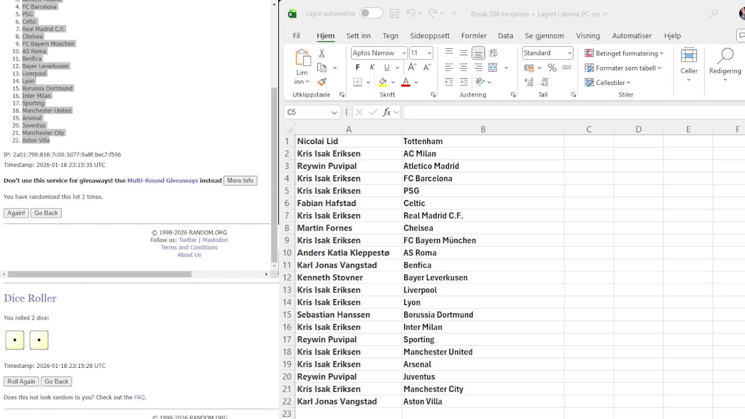Open the font size 11 dropdown
This screenshot has width=745, height=419.
[430, 53]
